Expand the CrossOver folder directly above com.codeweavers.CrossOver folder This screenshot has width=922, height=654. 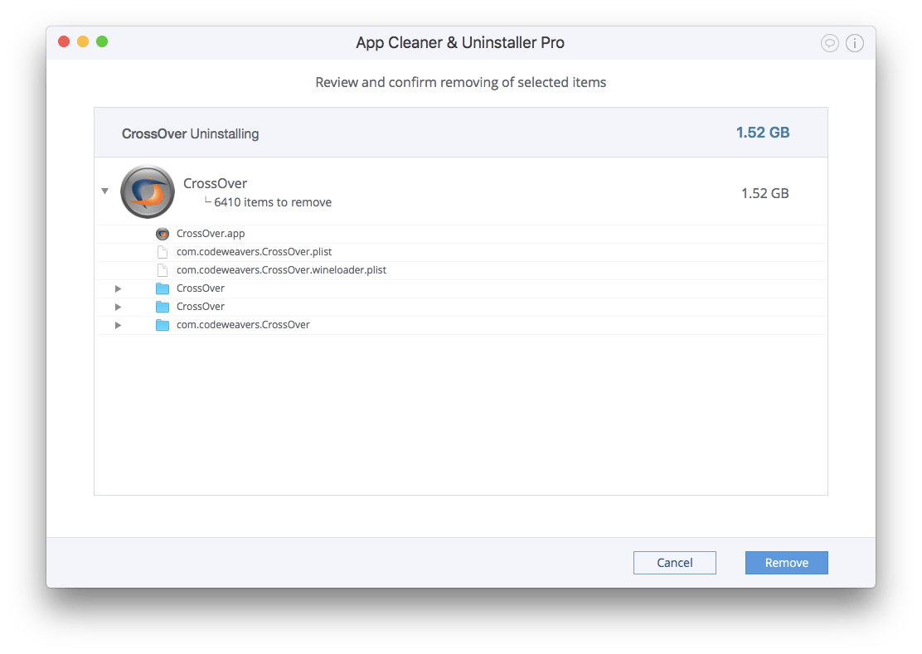[119, 307]
